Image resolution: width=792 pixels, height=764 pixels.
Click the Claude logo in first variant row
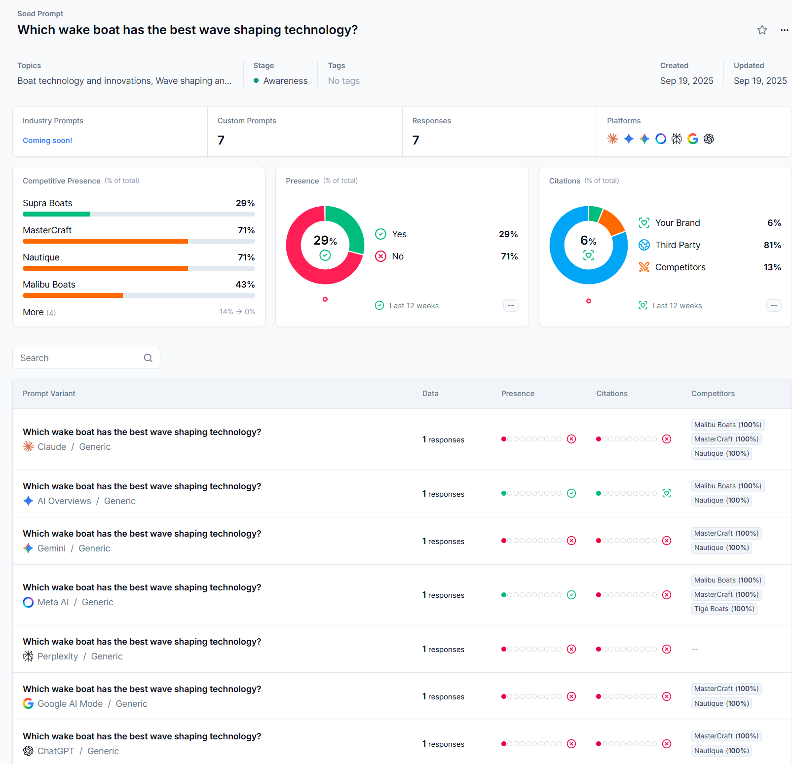pyautogui.click(x=28, y=446)
